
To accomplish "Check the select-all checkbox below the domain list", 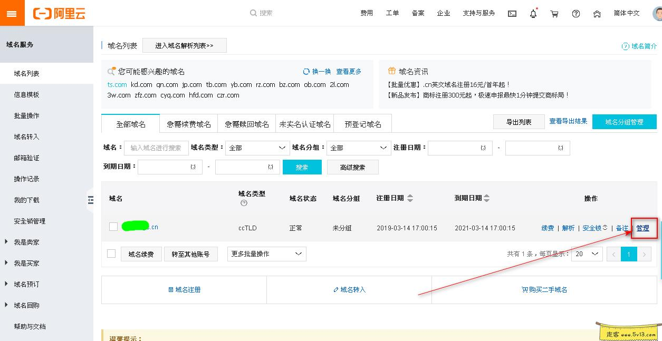I will [111, 254].
